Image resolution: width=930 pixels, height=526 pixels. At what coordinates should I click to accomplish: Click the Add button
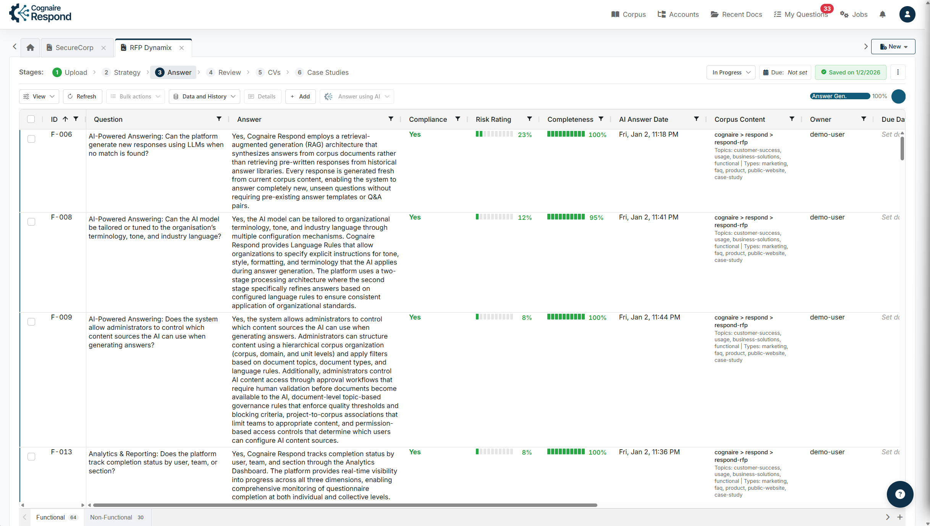tap(300, 97)
